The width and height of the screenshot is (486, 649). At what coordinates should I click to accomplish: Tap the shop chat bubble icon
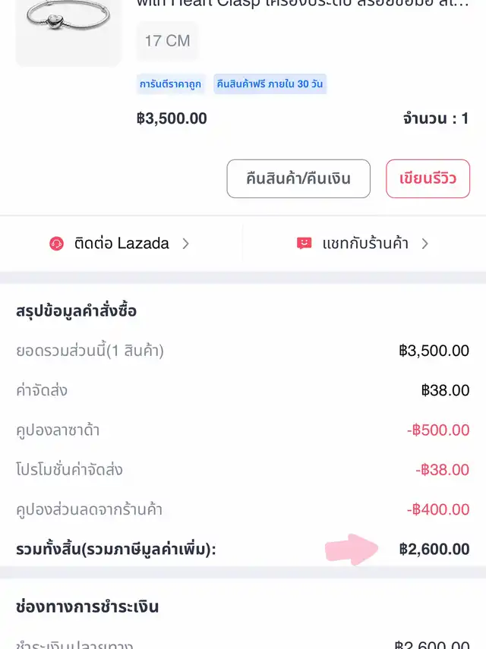point(305,244)
